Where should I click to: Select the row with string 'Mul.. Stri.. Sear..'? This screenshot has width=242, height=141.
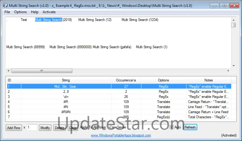(x=119, y=86)
